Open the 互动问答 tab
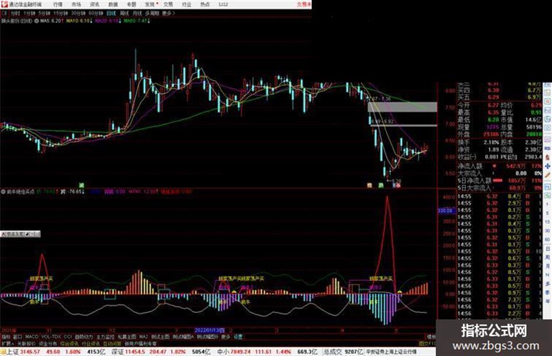The width and height of the screenshot is (552, 356). pos(112,343)
